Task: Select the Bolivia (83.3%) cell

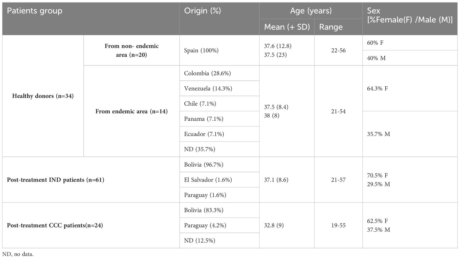Action: tap(220, 210)
